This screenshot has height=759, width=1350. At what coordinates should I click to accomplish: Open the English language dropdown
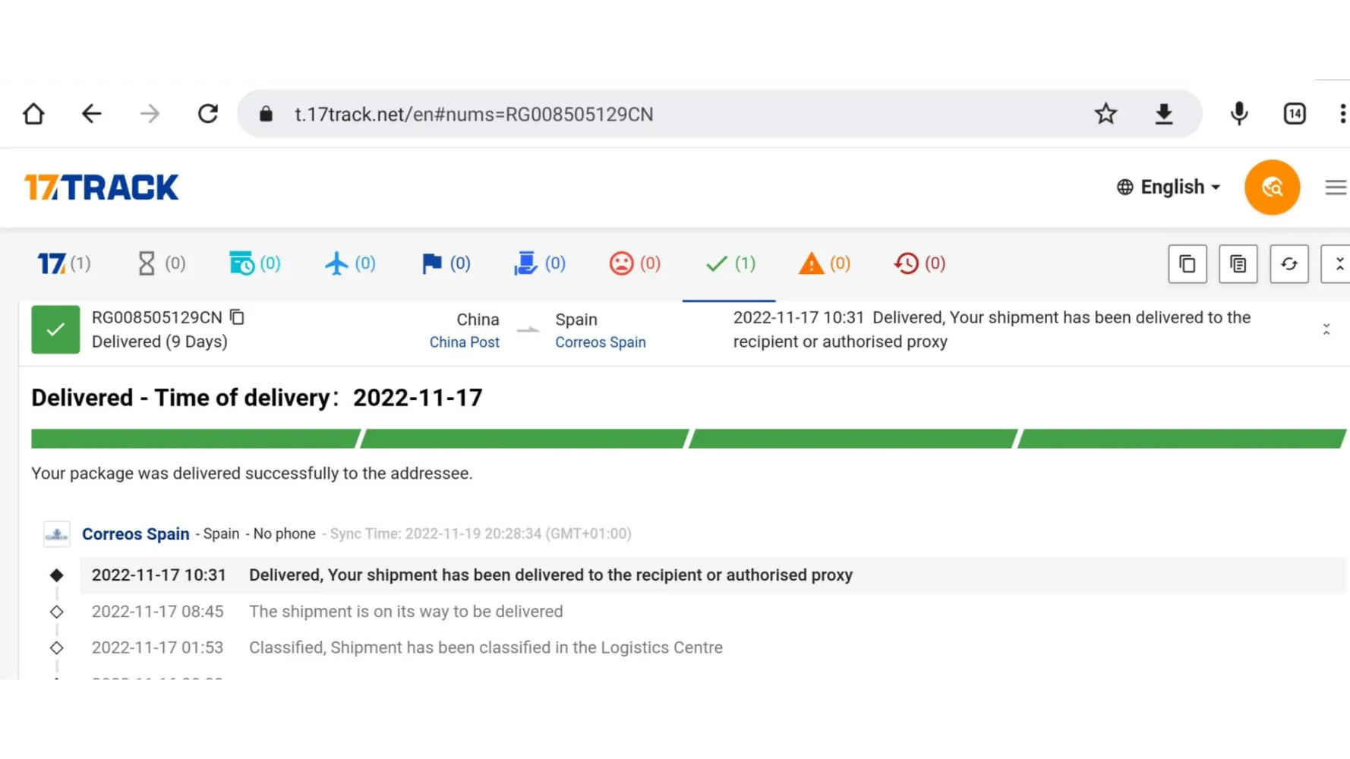click(1169, 187)
